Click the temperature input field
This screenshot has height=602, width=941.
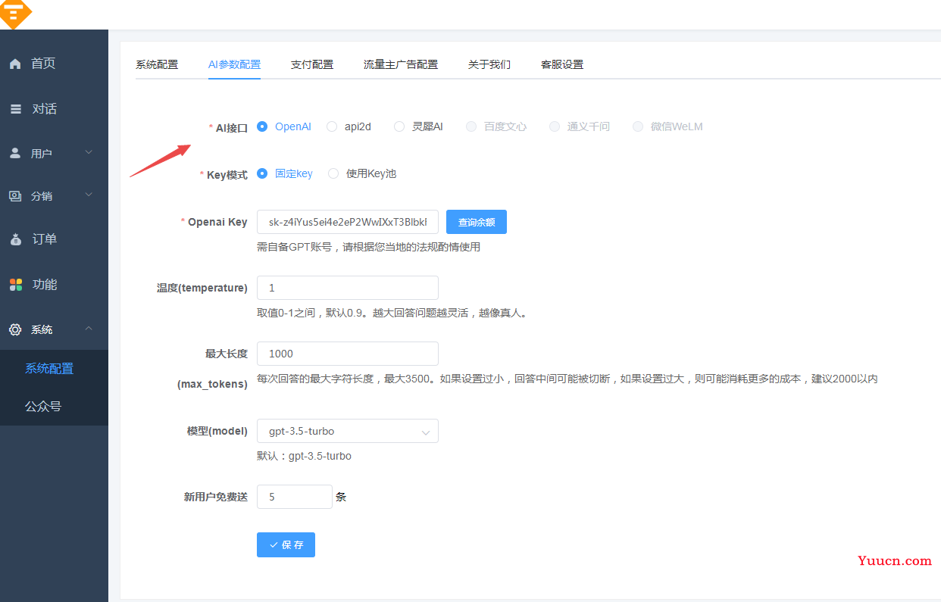click(348, 288)
